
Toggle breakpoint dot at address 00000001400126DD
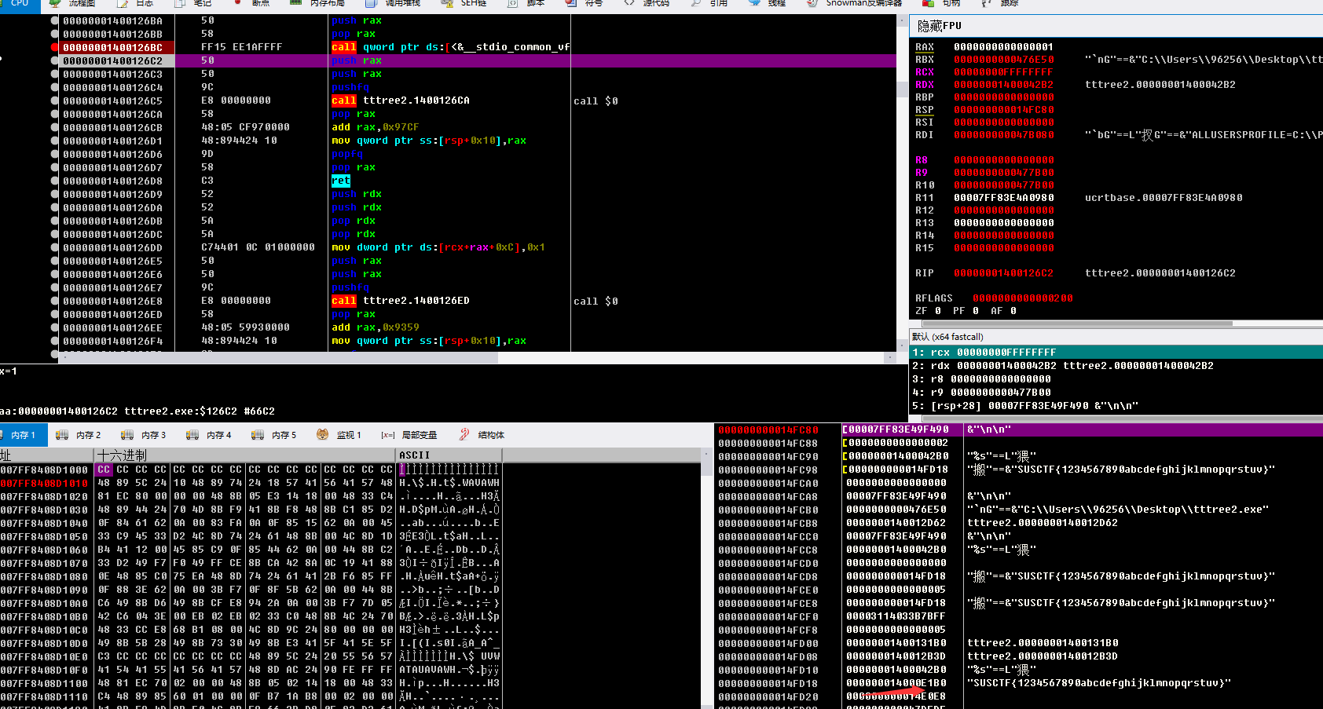tap(54, 247)
